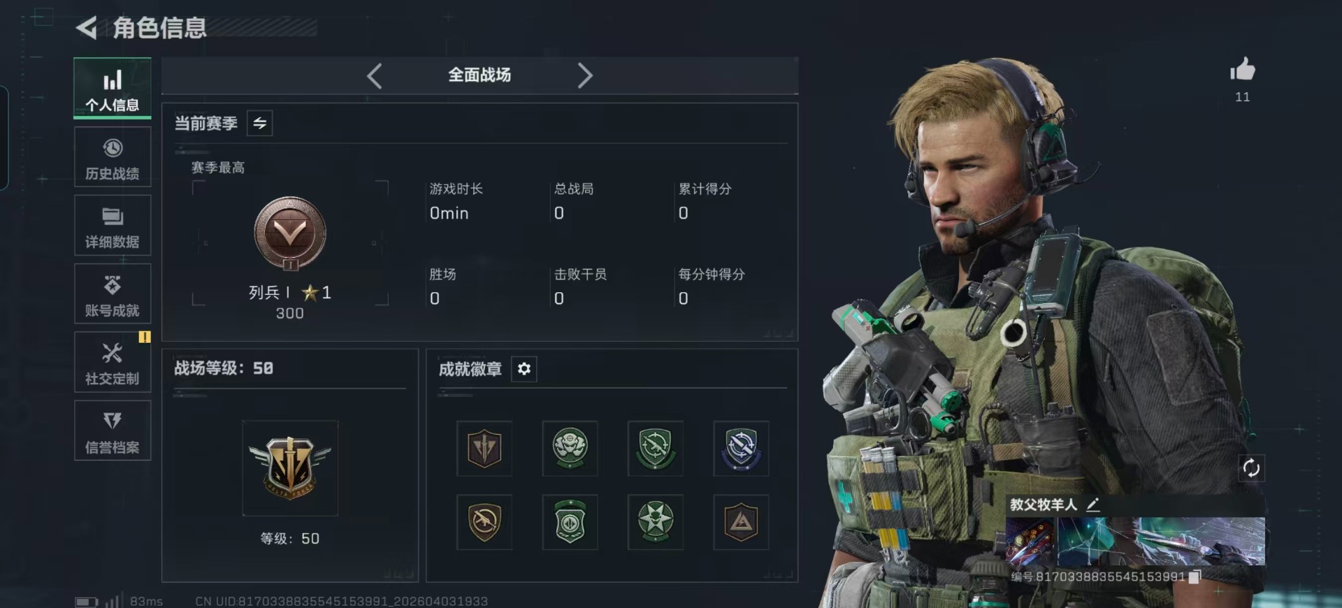Give a thumbs-up like to this profile
Viewport: 1342px width, 608px height.
[x=1242, y=70]
